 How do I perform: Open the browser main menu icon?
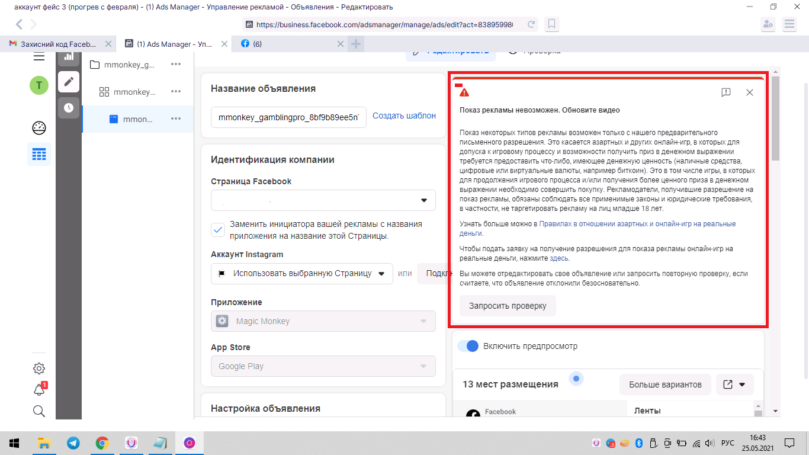click(789, 24)
